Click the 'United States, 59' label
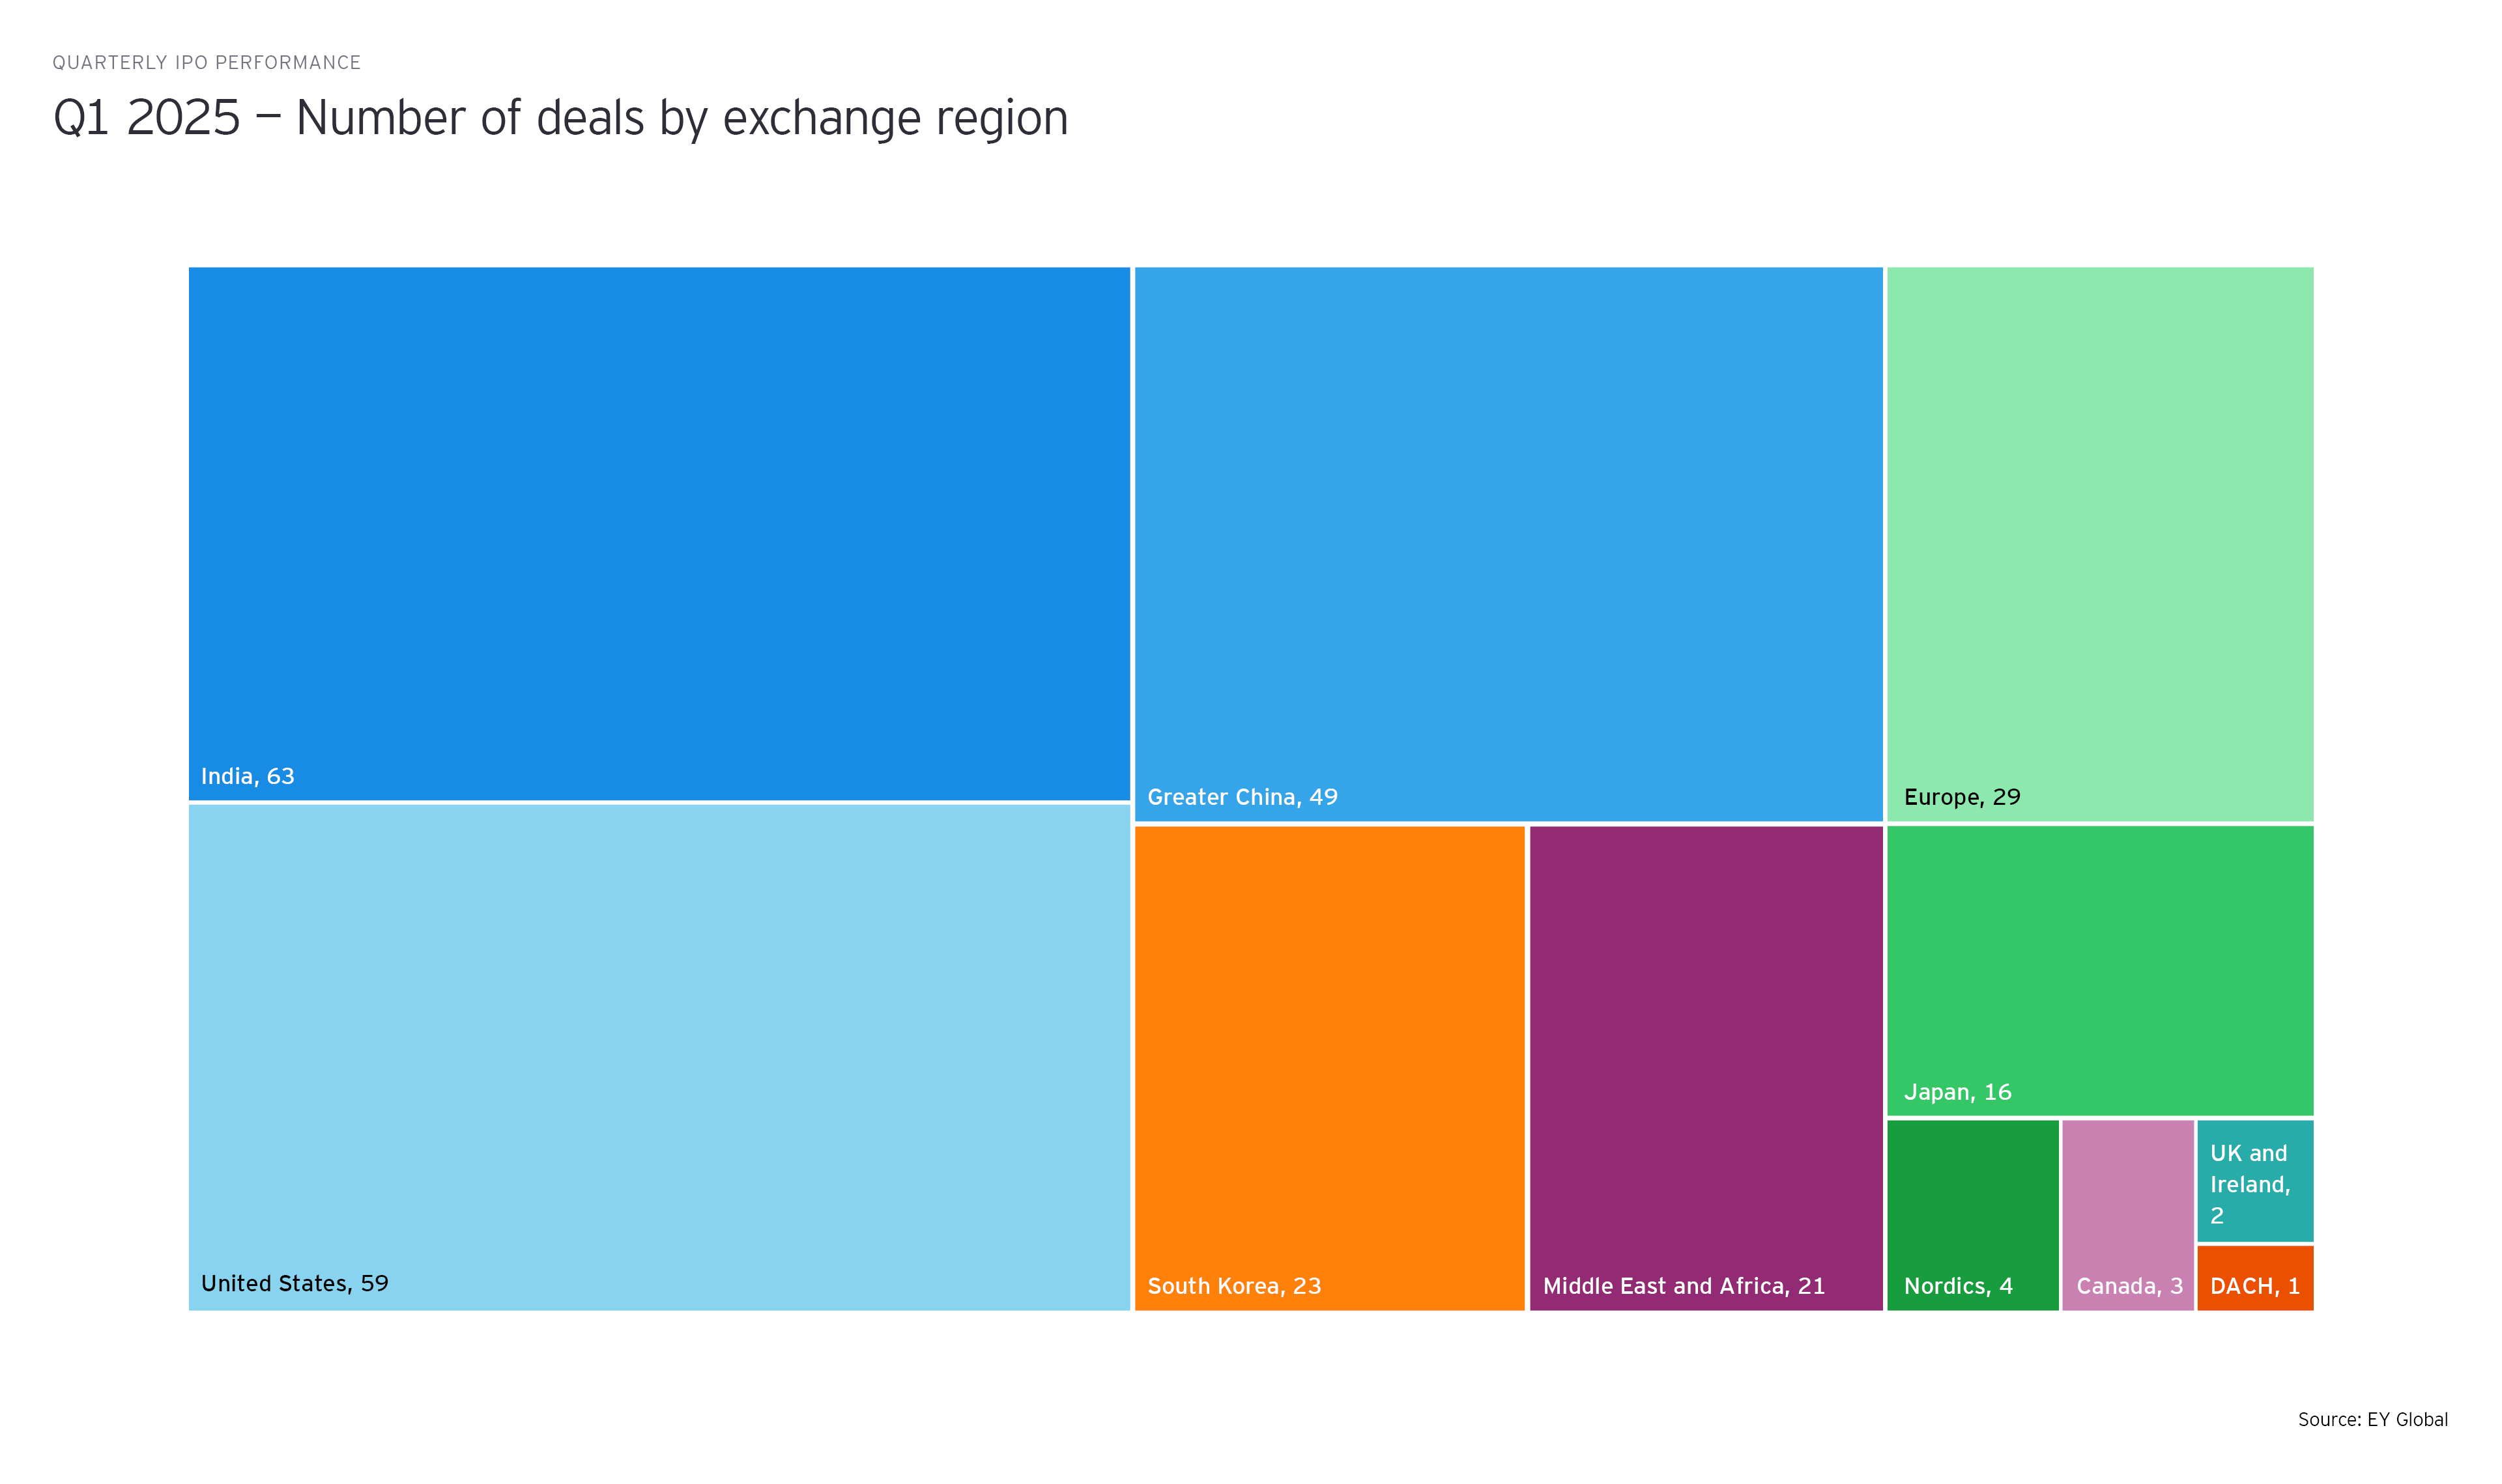2502x1484 pixels. pyautogui.click(x=294, y=1284)
